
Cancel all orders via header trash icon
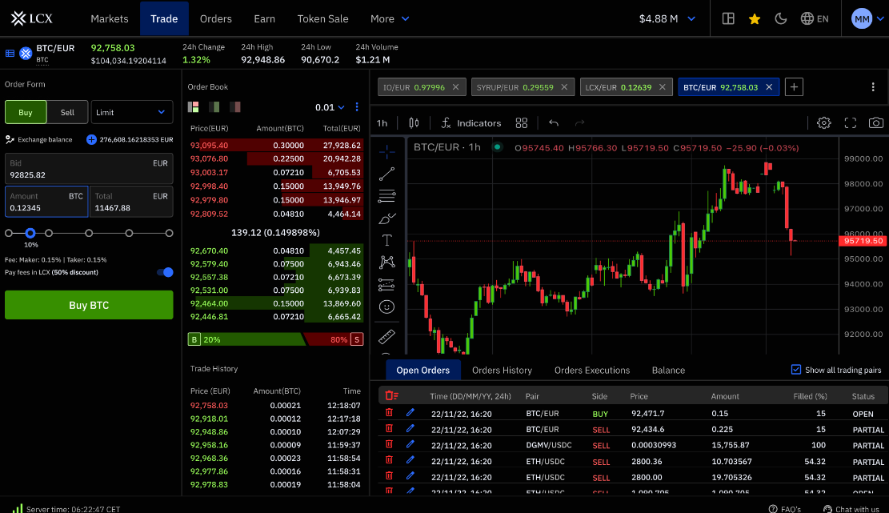tap(391, 395)
